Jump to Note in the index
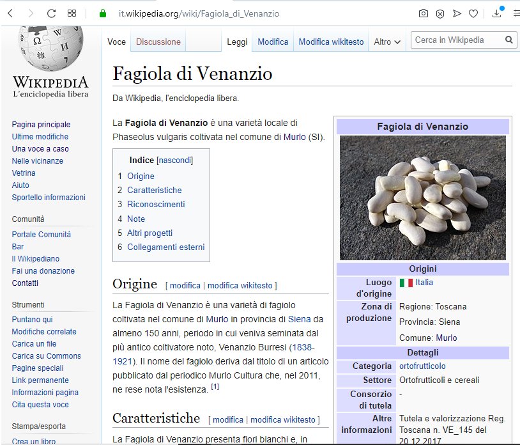Image resolution: width=520 pixels, height=445 pixels. 136,219
